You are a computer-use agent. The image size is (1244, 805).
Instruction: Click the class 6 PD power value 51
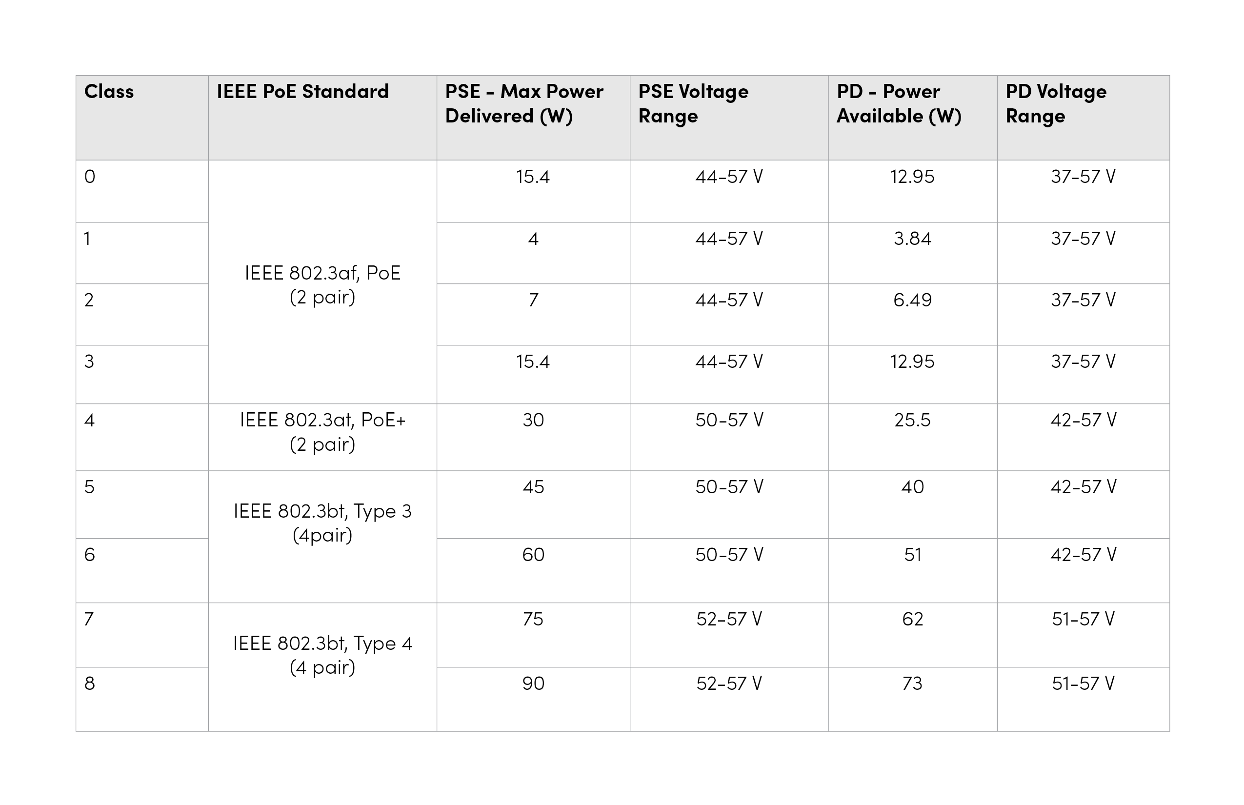(912, 555)
